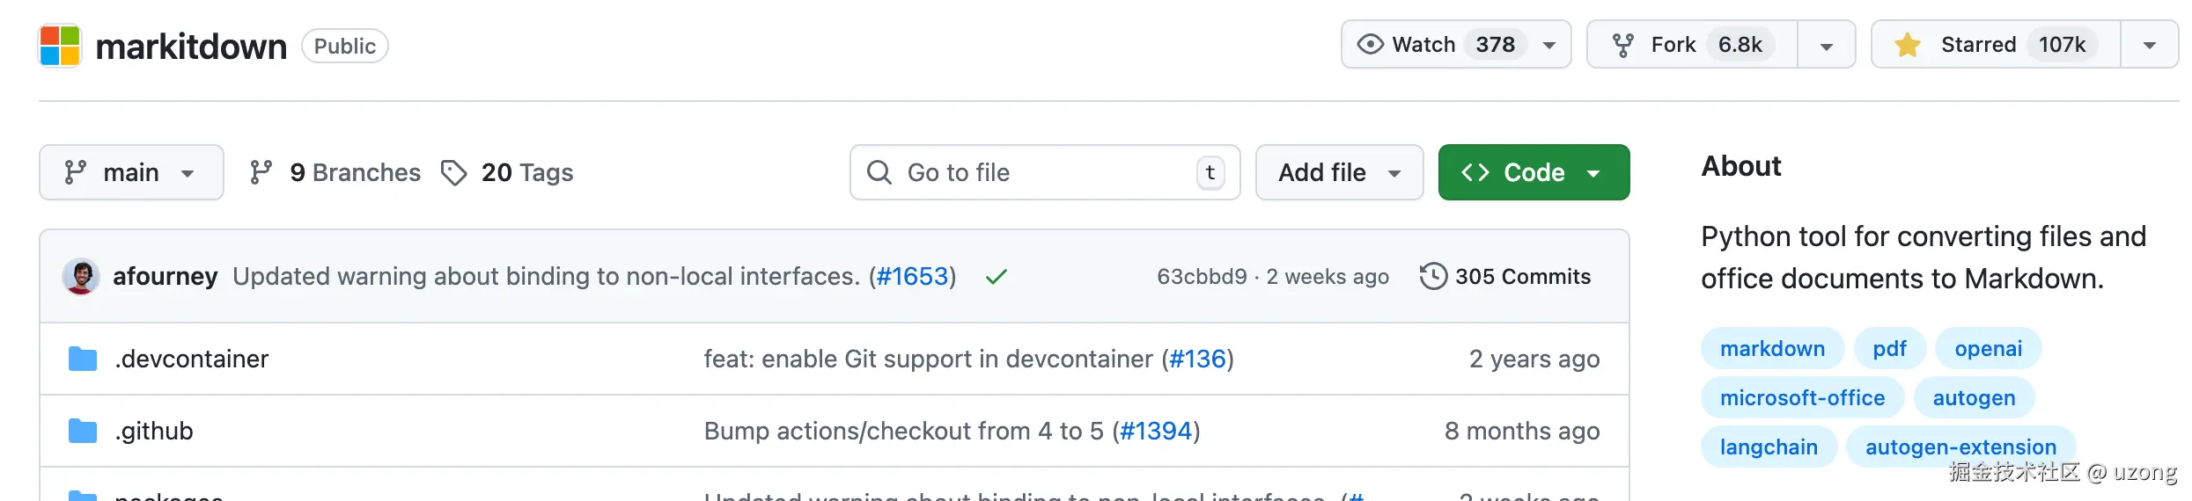Click the yellow star icon
Viewport: 2192px width, 501px height.
tap(1907, 45)
